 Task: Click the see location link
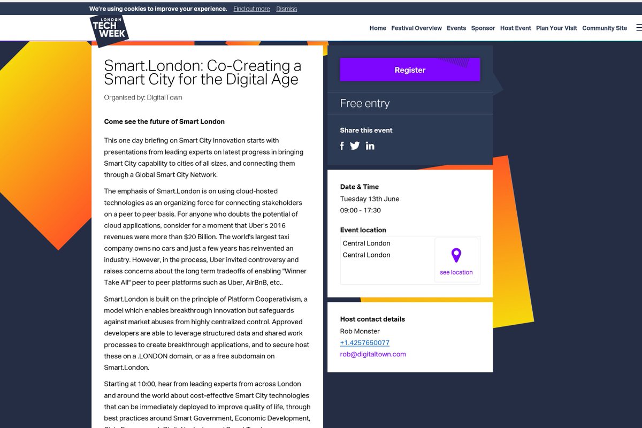tap(456, 272)
